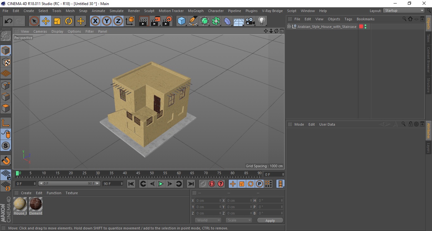The height and width of the screenshot is (231, 432).
Task: Open the MoGraph menu
Action: pos(196,11)
